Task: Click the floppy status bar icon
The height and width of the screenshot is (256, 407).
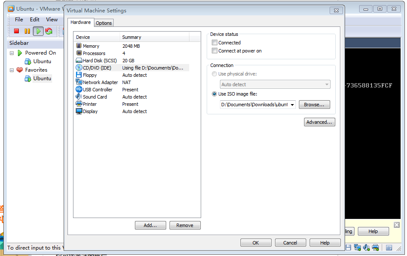Action: tap(348, 248)
